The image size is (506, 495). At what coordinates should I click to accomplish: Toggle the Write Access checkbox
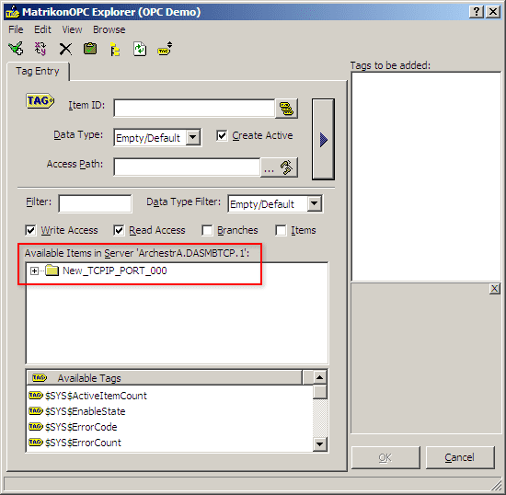click(30, 230)
